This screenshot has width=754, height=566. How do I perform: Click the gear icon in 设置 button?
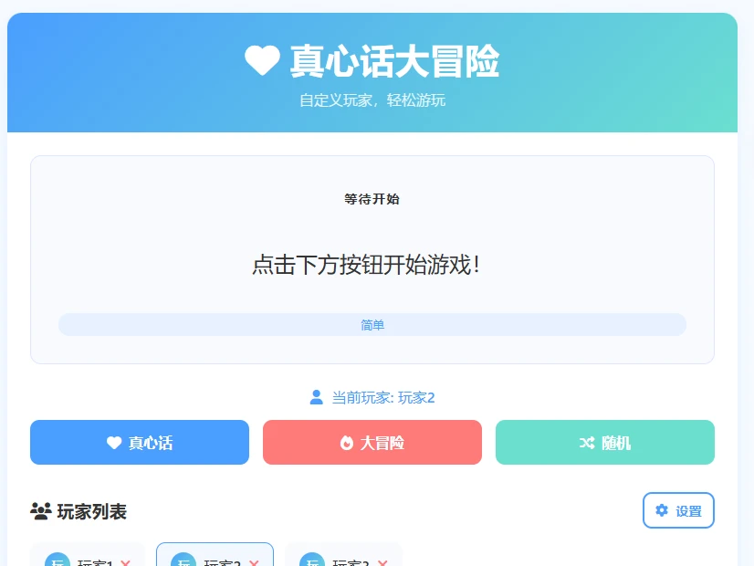tap(662, 510)
